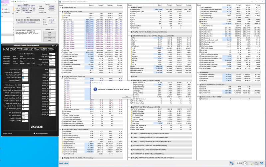
Task: Collapse the Windows Hardware Errors section
Action: click(198, 97)
